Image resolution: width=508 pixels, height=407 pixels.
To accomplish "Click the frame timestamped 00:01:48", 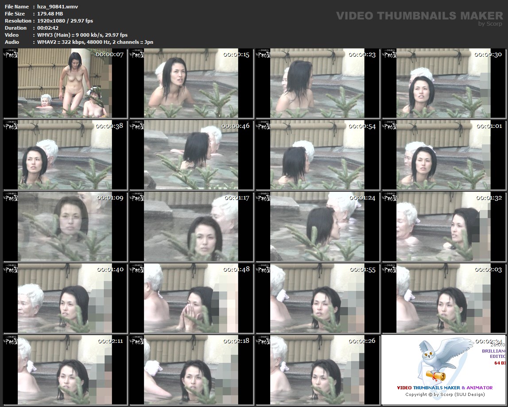I will (x=191, y=298).
